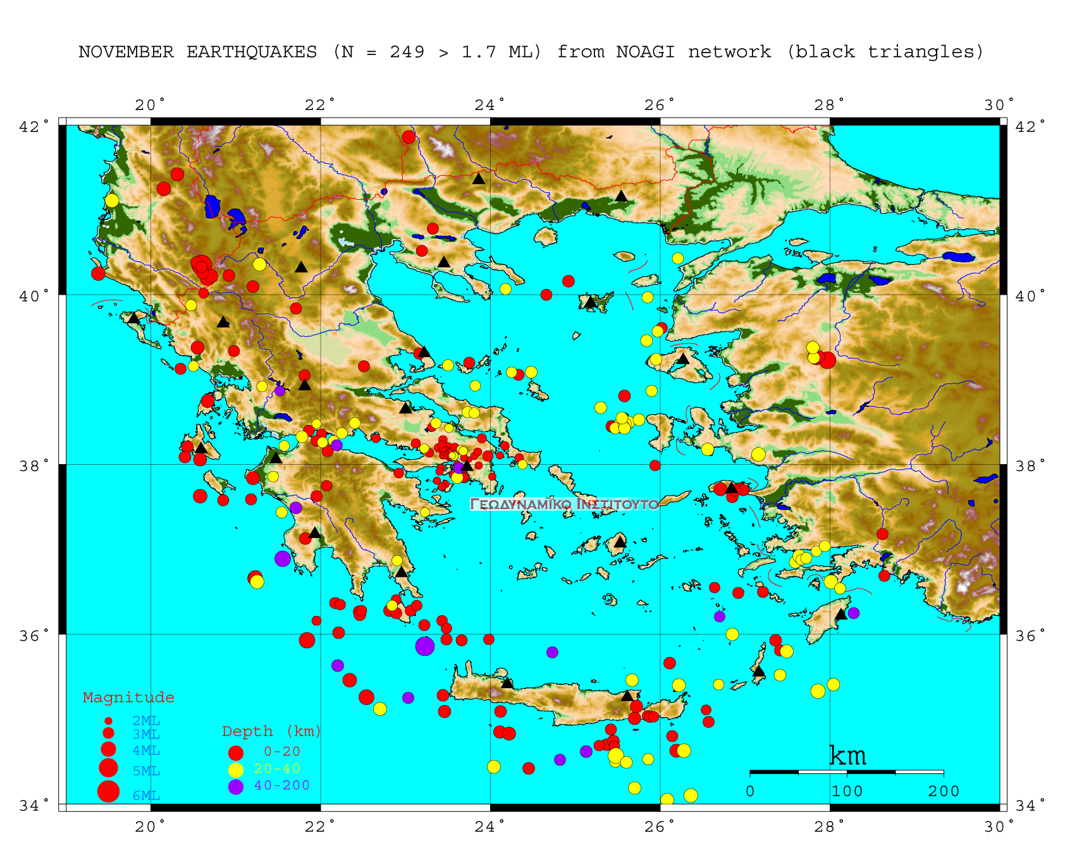The height and width of the screenshot is (860, 1065).
Task: Select the red 0-20 km depth swatch
Action: tap(236, 752)
